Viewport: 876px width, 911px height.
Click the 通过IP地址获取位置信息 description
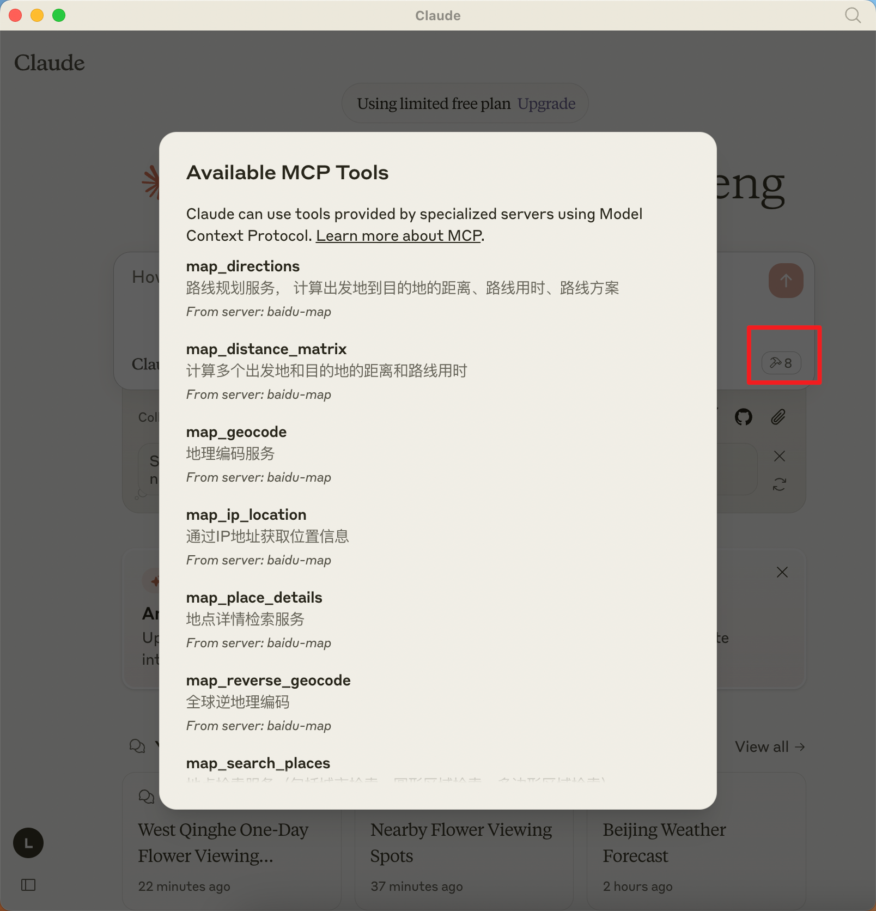point(267,536)
